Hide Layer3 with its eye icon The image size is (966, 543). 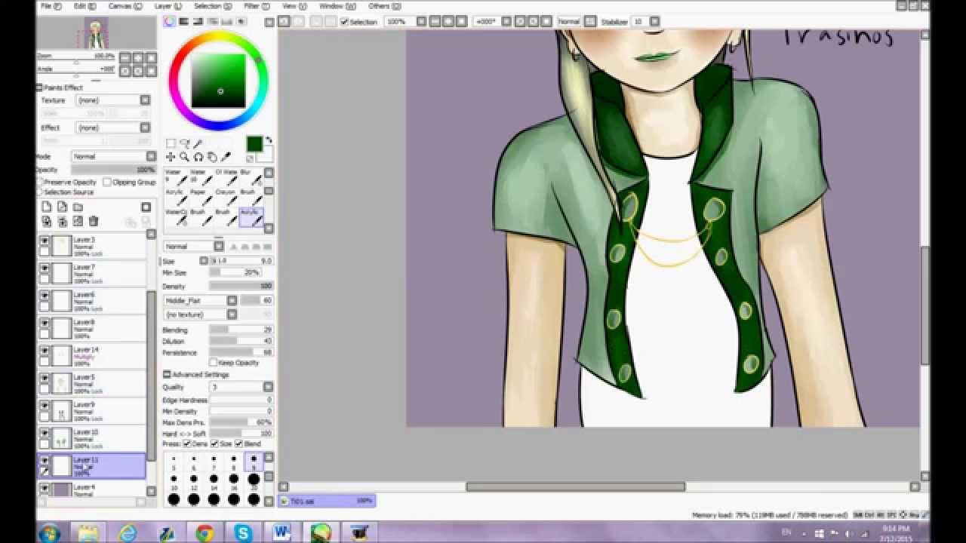pos(45,241)
